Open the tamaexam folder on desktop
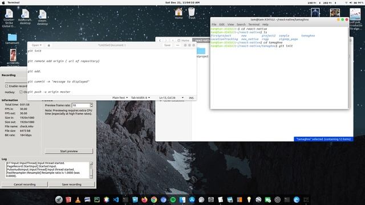This screenshot has height=205, width=365. click(x=12, y=39)
